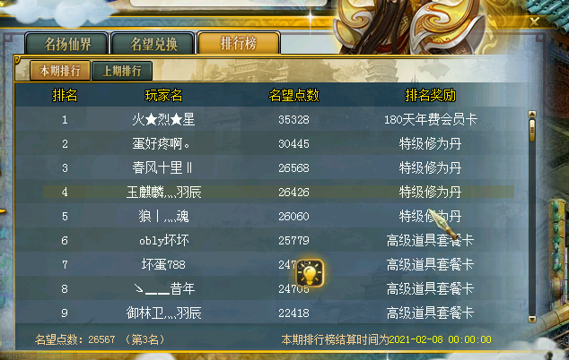Show the 本期排行 current rankings
Viewport: 569px width, 360px height.
60,71
